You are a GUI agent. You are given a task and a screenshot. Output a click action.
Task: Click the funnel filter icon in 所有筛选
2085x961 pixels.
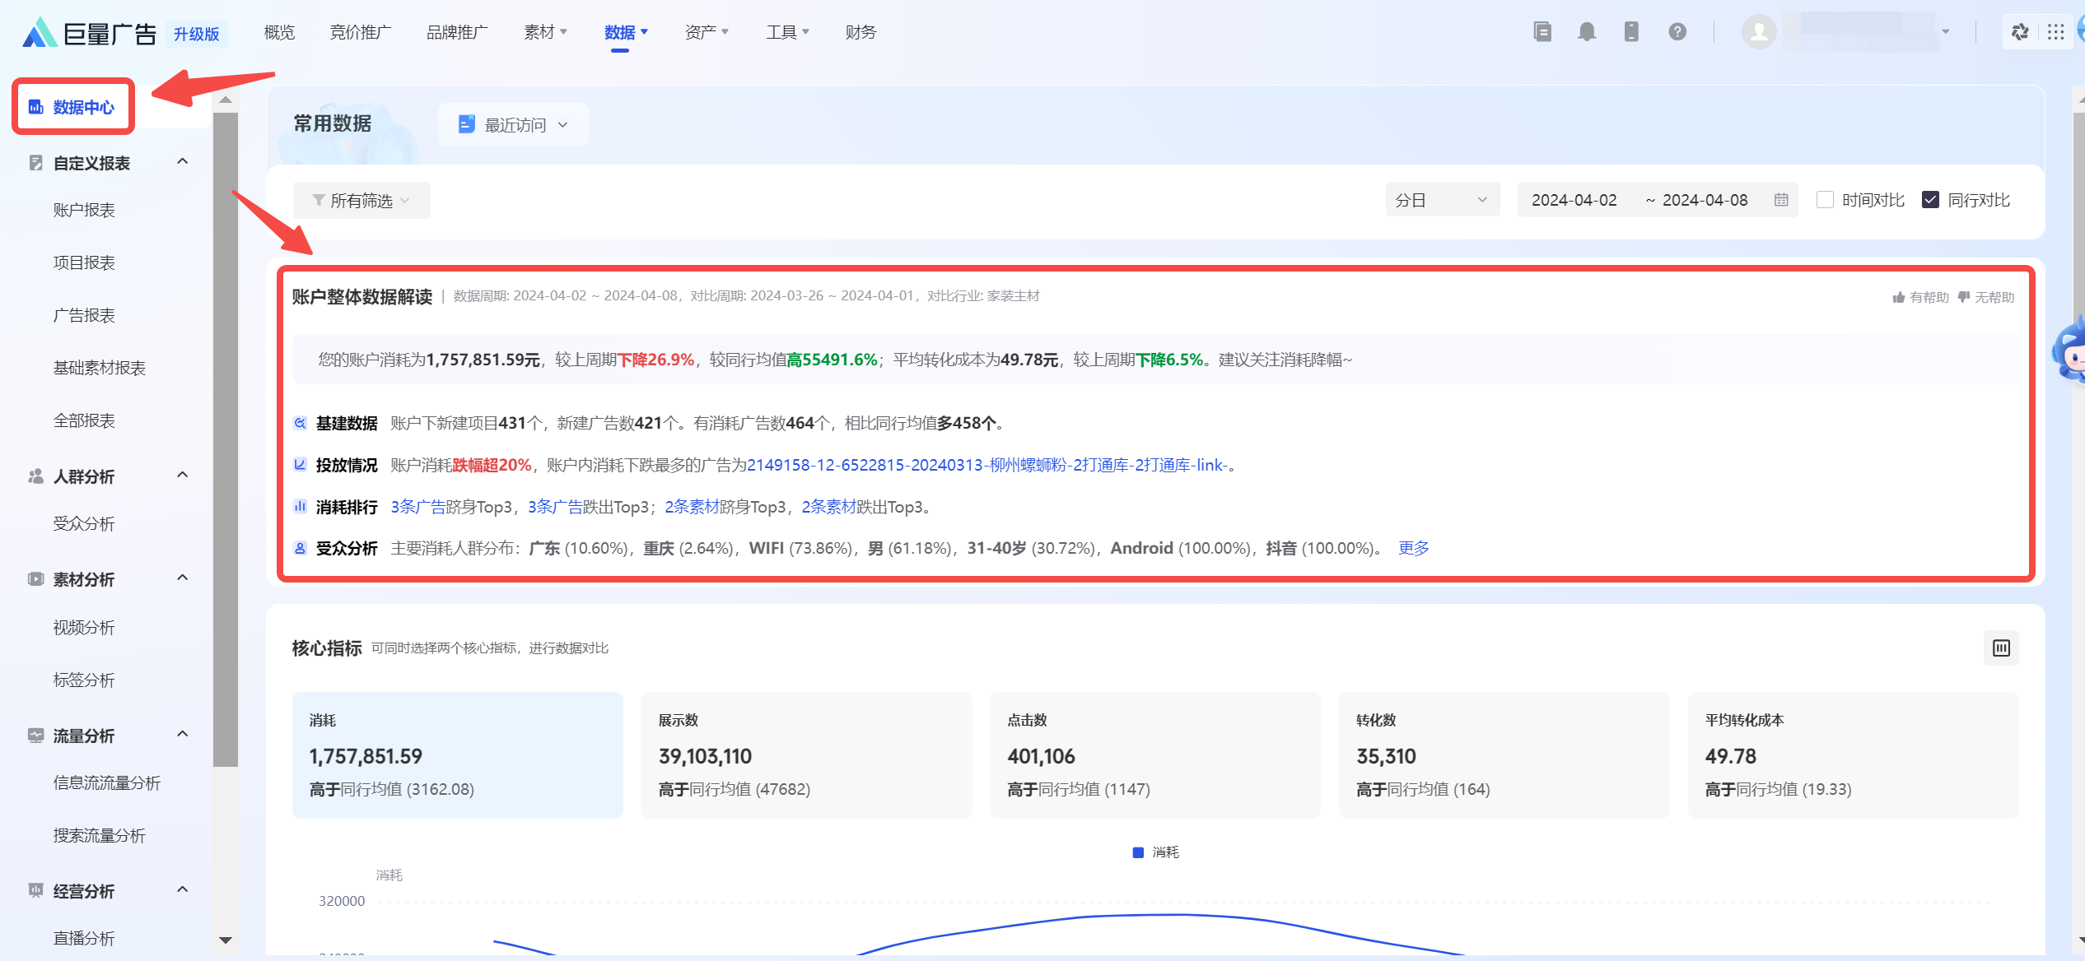319,200
